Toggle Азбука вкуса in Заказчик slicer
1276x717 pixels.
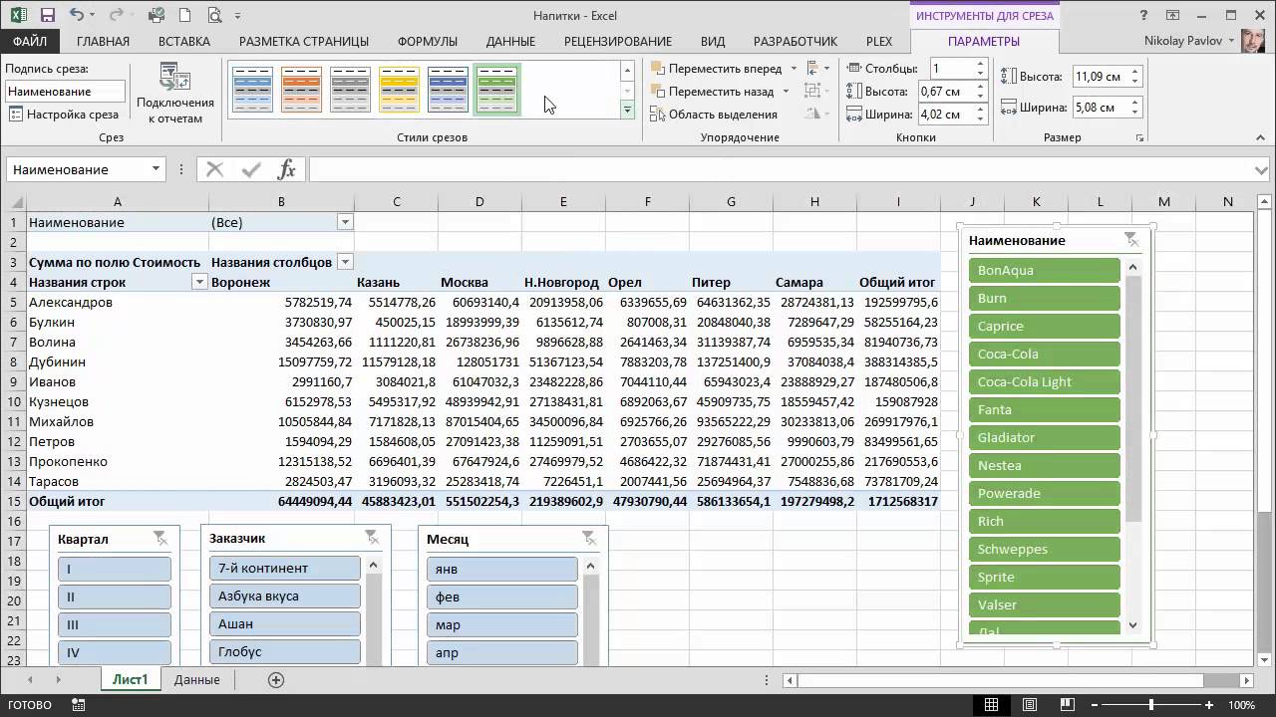pos(284,596)
